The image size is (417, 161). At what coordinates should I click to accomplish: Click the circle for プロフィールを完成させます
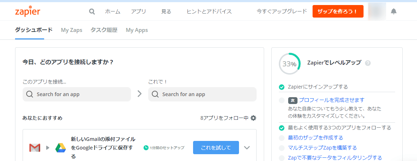pos(282,100)
